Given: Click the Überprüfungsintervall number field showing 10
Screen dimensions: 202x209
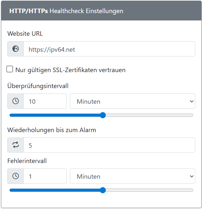Looking at the screenshot, I should tap(45, 101).
